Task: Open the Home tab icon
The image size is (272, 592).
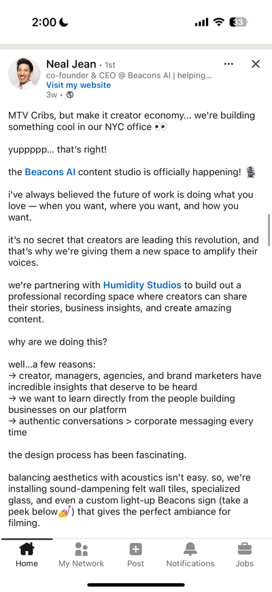Action: (x=27, y=549)
